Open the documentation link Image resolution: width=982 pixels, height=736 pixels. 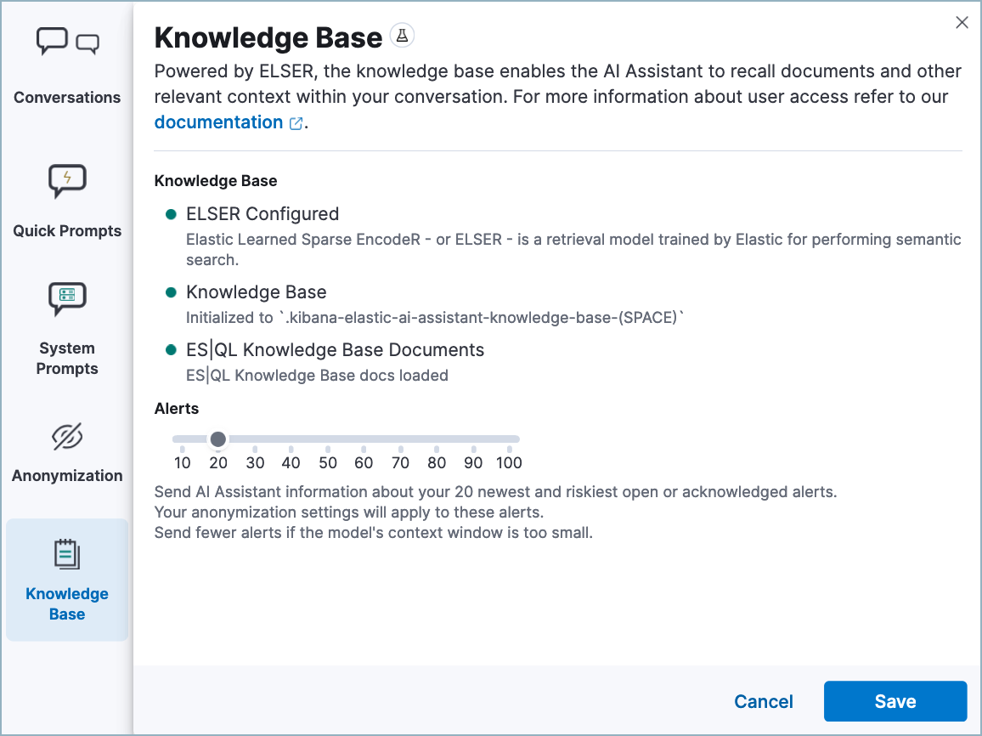218,122
